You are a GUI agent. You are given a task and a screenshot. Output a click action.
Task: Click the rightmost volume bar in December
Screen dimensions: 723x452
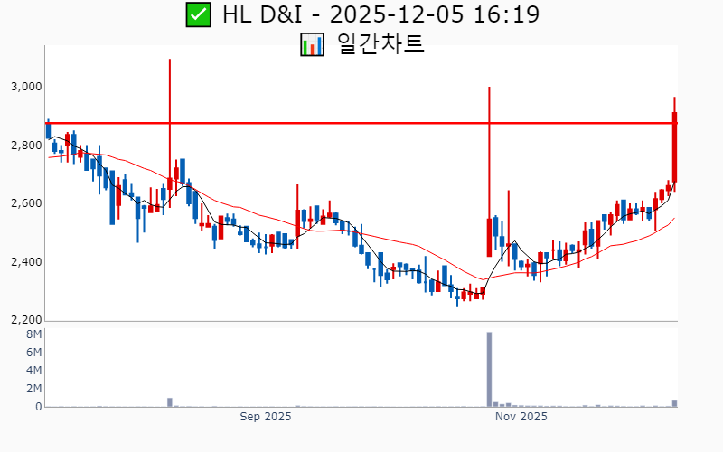pyautogui.click(x=674, y=403)
